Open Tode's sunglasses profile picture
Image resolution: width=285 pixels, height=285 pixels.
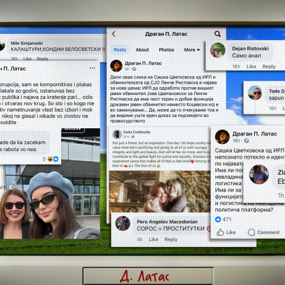click(x=255, y=93)
